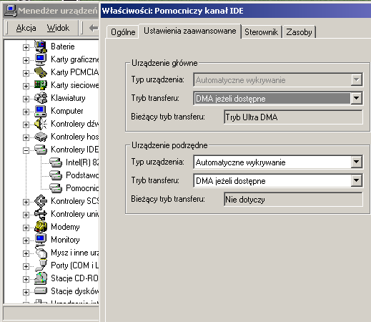
Task: Open secondary device Tryb transferu dropdown
Action: pyautogui.click(x=356, y=180)
